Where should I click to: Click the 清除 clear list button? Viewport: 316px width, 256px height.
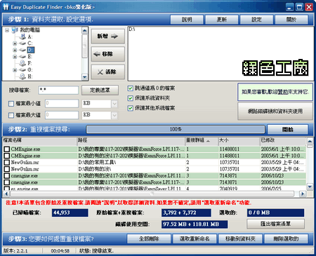[107, 72]
